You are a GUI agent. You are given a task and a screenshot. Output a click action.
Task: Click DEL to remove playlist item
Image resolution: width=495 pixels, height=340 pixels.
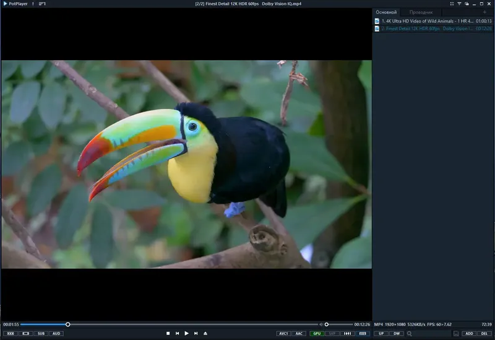[x=484, y=333]
